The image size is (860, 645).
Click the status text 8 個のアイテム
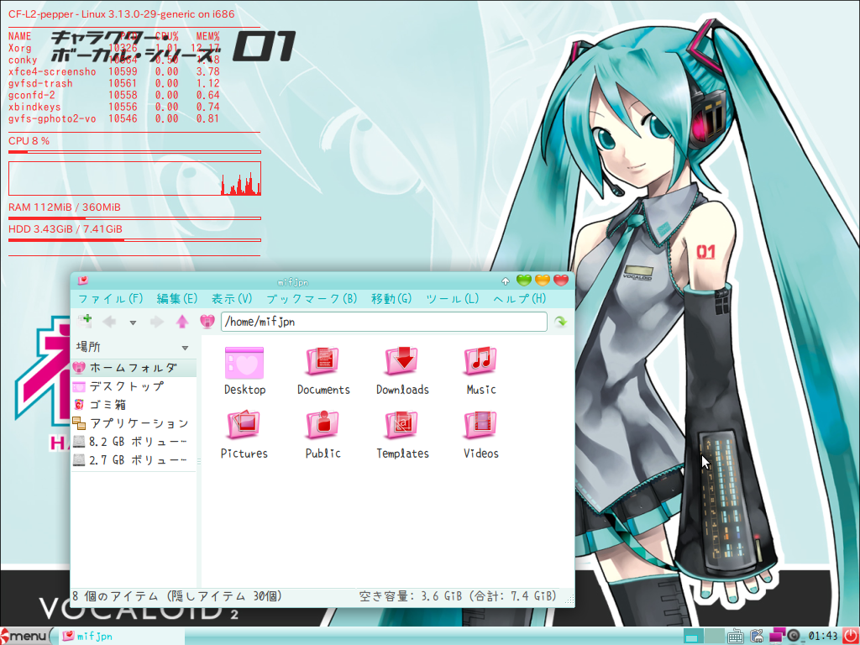click(117, 596)
